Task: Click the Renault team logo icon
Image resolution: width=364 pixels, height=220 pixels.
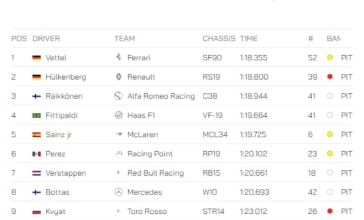Action: tap(119, 77)
